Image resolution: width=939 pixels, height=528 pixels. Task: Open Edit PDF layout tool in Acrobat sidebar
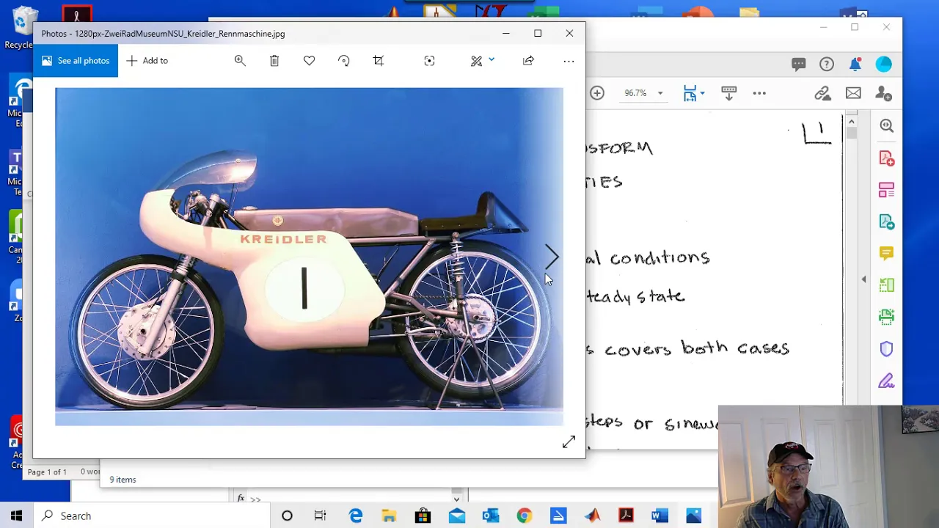[886, 190]
